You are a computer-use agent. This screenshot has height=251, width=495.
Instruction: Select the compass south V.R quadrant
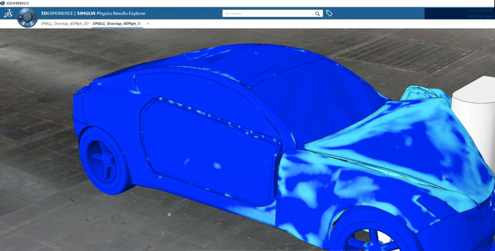[x=27, y=25]
